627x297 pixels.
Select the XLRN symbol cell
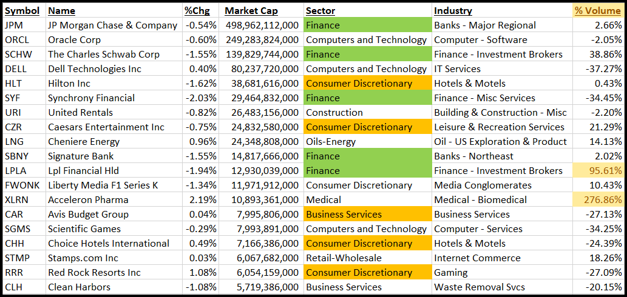pos(16,200)
